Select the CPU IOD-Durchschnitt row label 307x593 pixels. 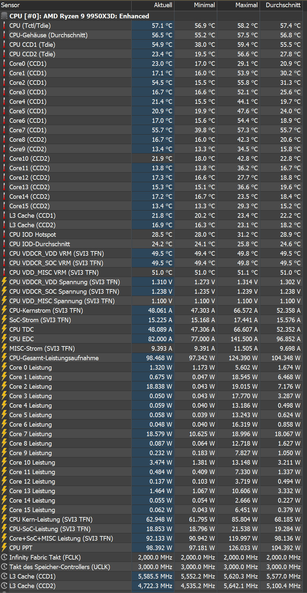pos(40,244)
